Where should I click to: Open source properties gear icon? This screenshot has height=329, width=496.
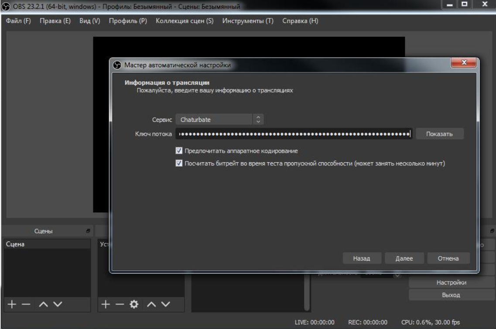click(134, 304)
